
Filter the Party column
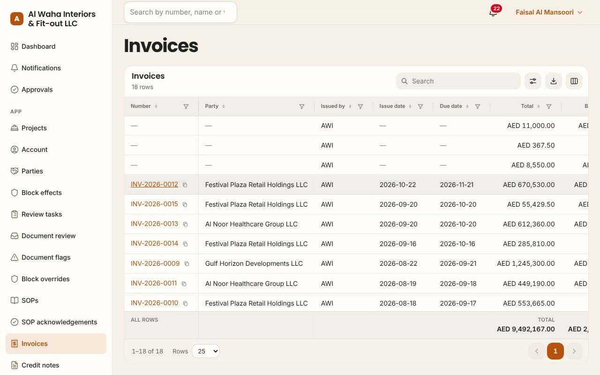pyautogui.click(x=302, y=106)
